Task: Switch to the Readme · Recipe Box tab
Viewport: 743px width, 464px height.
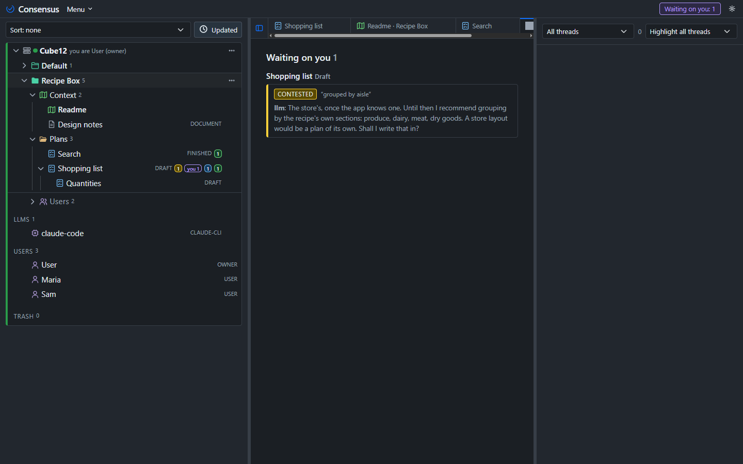Action: pos(403,26)
